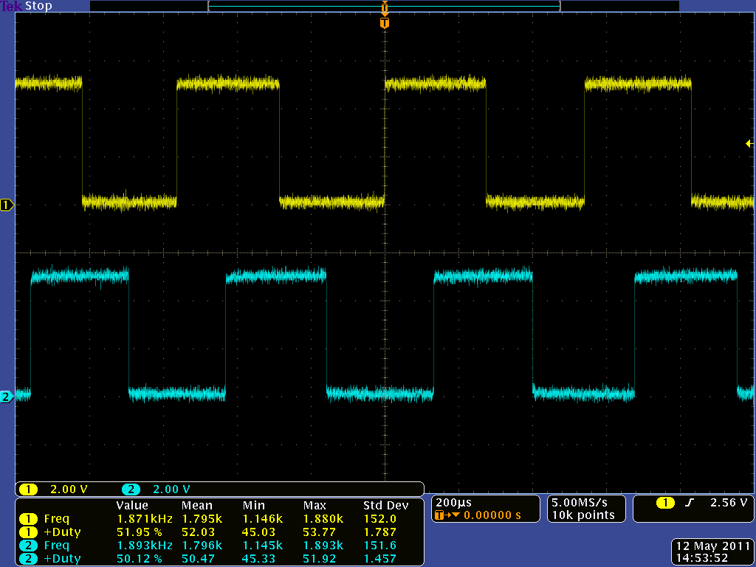Click the 2.56 V trigger level value

click(729, 503)
